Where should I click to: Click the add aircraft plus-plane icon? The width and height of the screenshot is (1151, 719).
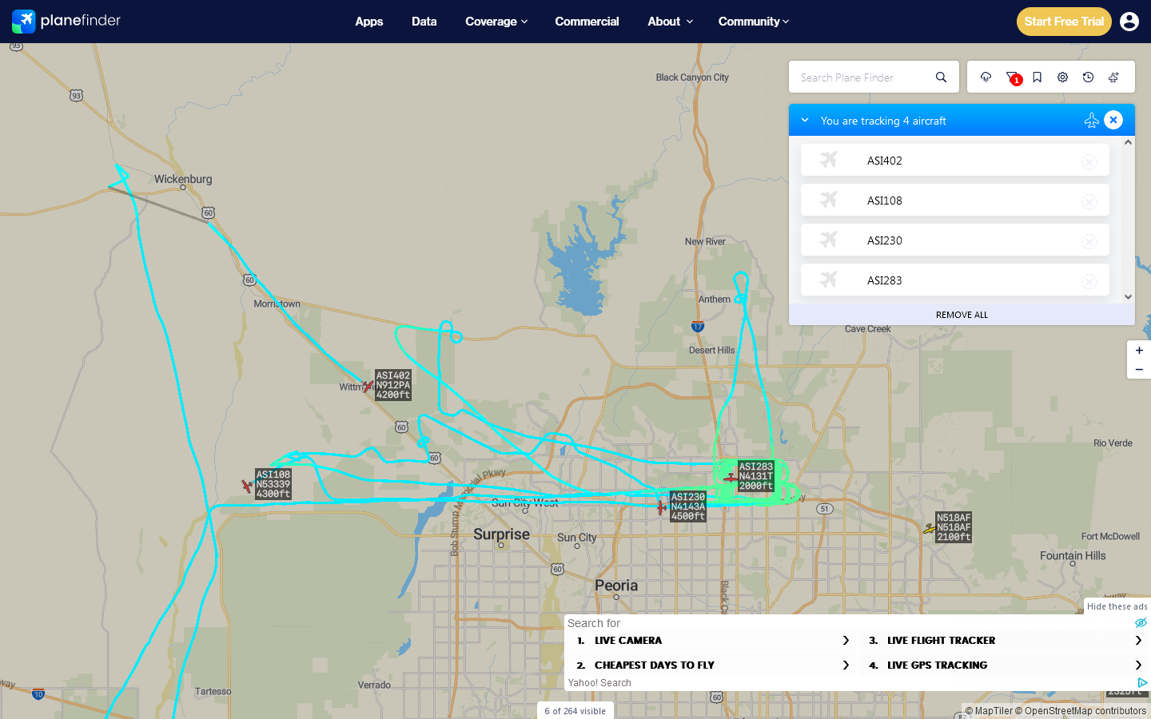coord(1113,77)
